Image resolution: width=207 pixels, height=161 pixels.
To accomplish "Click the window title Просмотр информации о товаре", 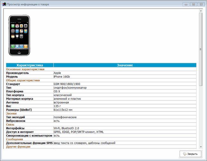I will tap(28, 4).
